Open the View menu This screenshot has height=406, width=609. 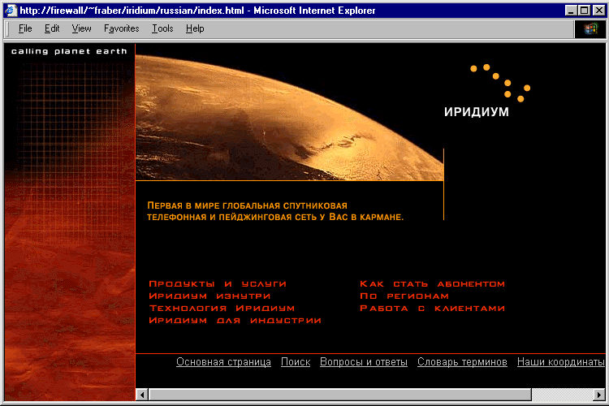[81, 28]
